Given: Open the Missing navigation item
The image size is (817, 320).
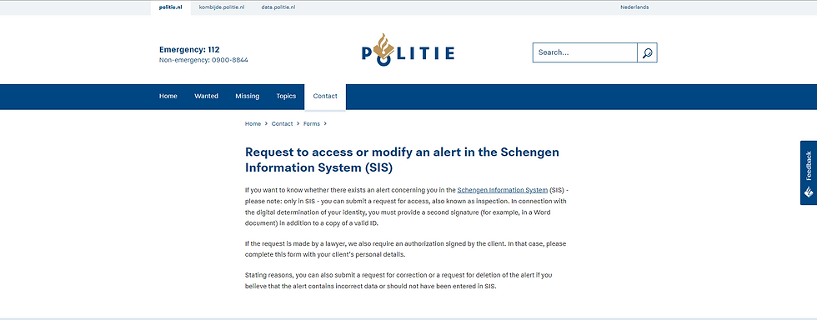Looking at the screenshot, I should pos(247,97).
